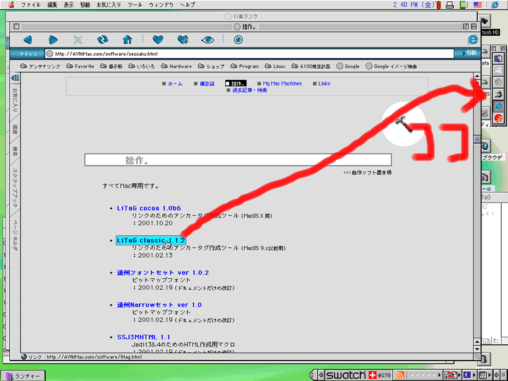The width and height of the screenshot is (508, 381).
Task: Open the Favorite folder in the favorites bar
Action: click(80, 66)
